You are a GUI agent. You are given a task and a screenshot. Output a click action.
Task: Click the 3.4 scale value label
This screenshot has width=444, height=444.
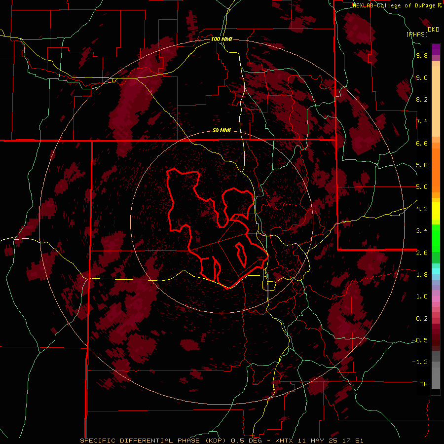click(x=422, y=231)
